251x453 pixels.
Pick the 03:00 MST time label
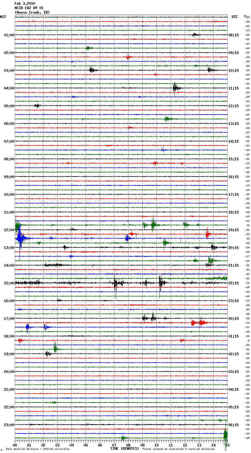(9, 71)
